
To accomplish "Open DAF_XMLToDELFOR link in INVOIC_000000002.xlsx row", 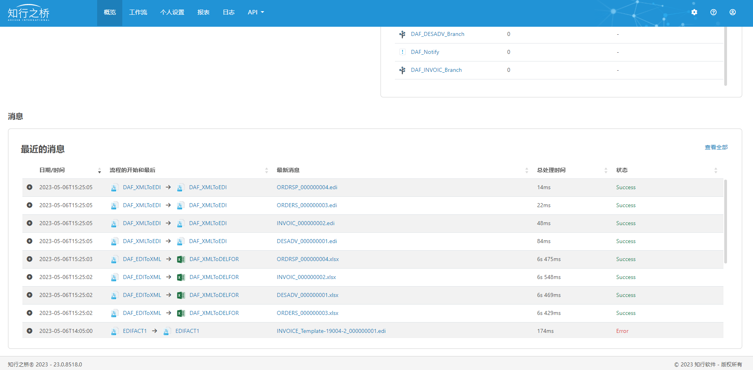I will tap(214, 277).
